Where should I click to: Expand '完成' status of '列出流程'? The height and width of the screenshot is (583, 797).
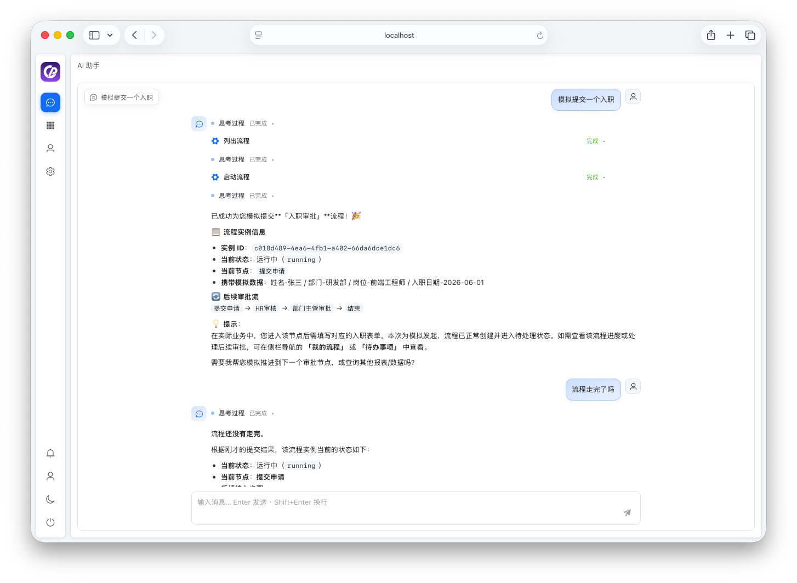tap(596, 141)
